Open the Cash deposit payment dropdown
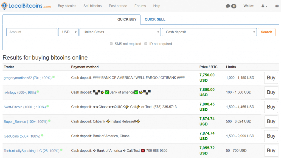 (x=209, y=32)
